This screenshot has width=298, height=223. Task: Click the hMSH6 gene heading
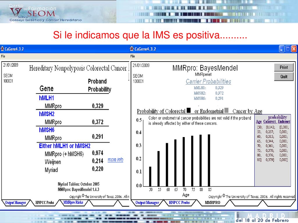[47, 130]
